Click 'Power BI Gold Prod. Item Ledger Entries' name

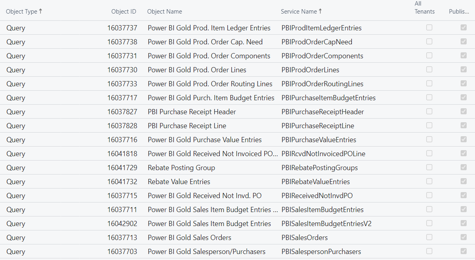click(209, 28)
